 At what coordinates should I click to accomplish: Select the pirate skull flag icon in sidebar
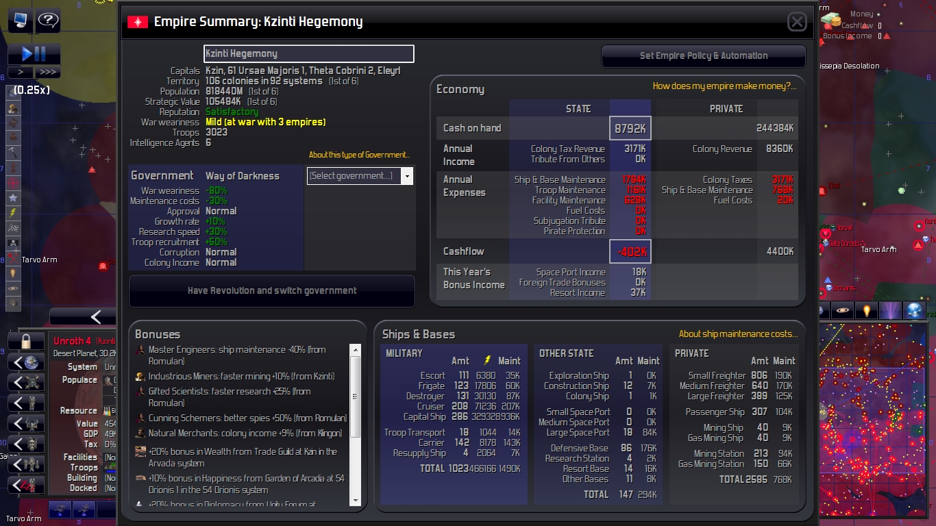[x=13, y=242]
